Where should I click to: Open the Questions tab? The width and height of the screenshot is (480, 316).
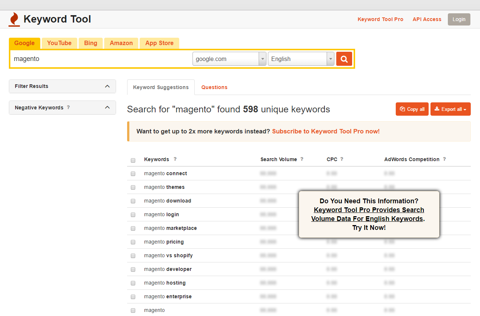214,87
